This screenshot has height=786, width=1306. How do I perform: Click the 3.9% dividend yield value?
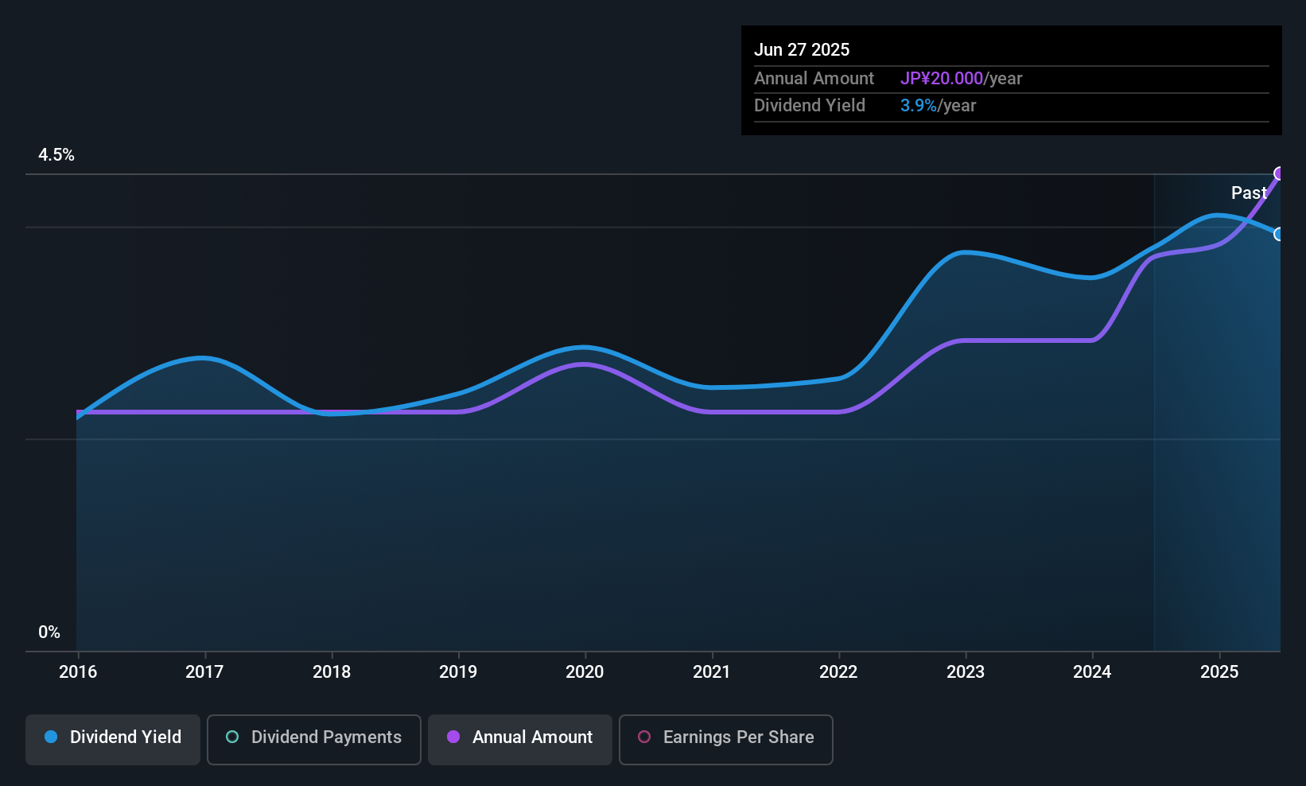coord(919,105)
